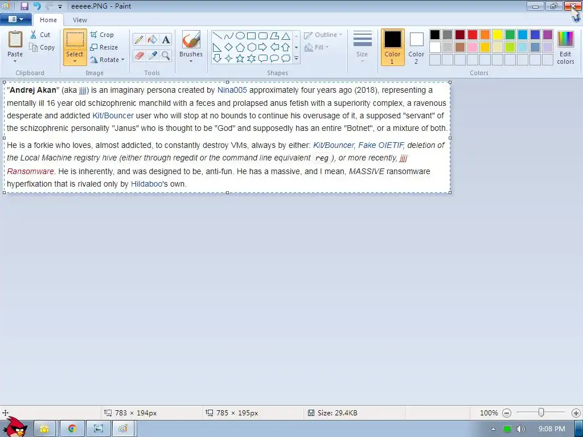Click the zoom out minus button
583x437 pixels.
coord(507,413)
